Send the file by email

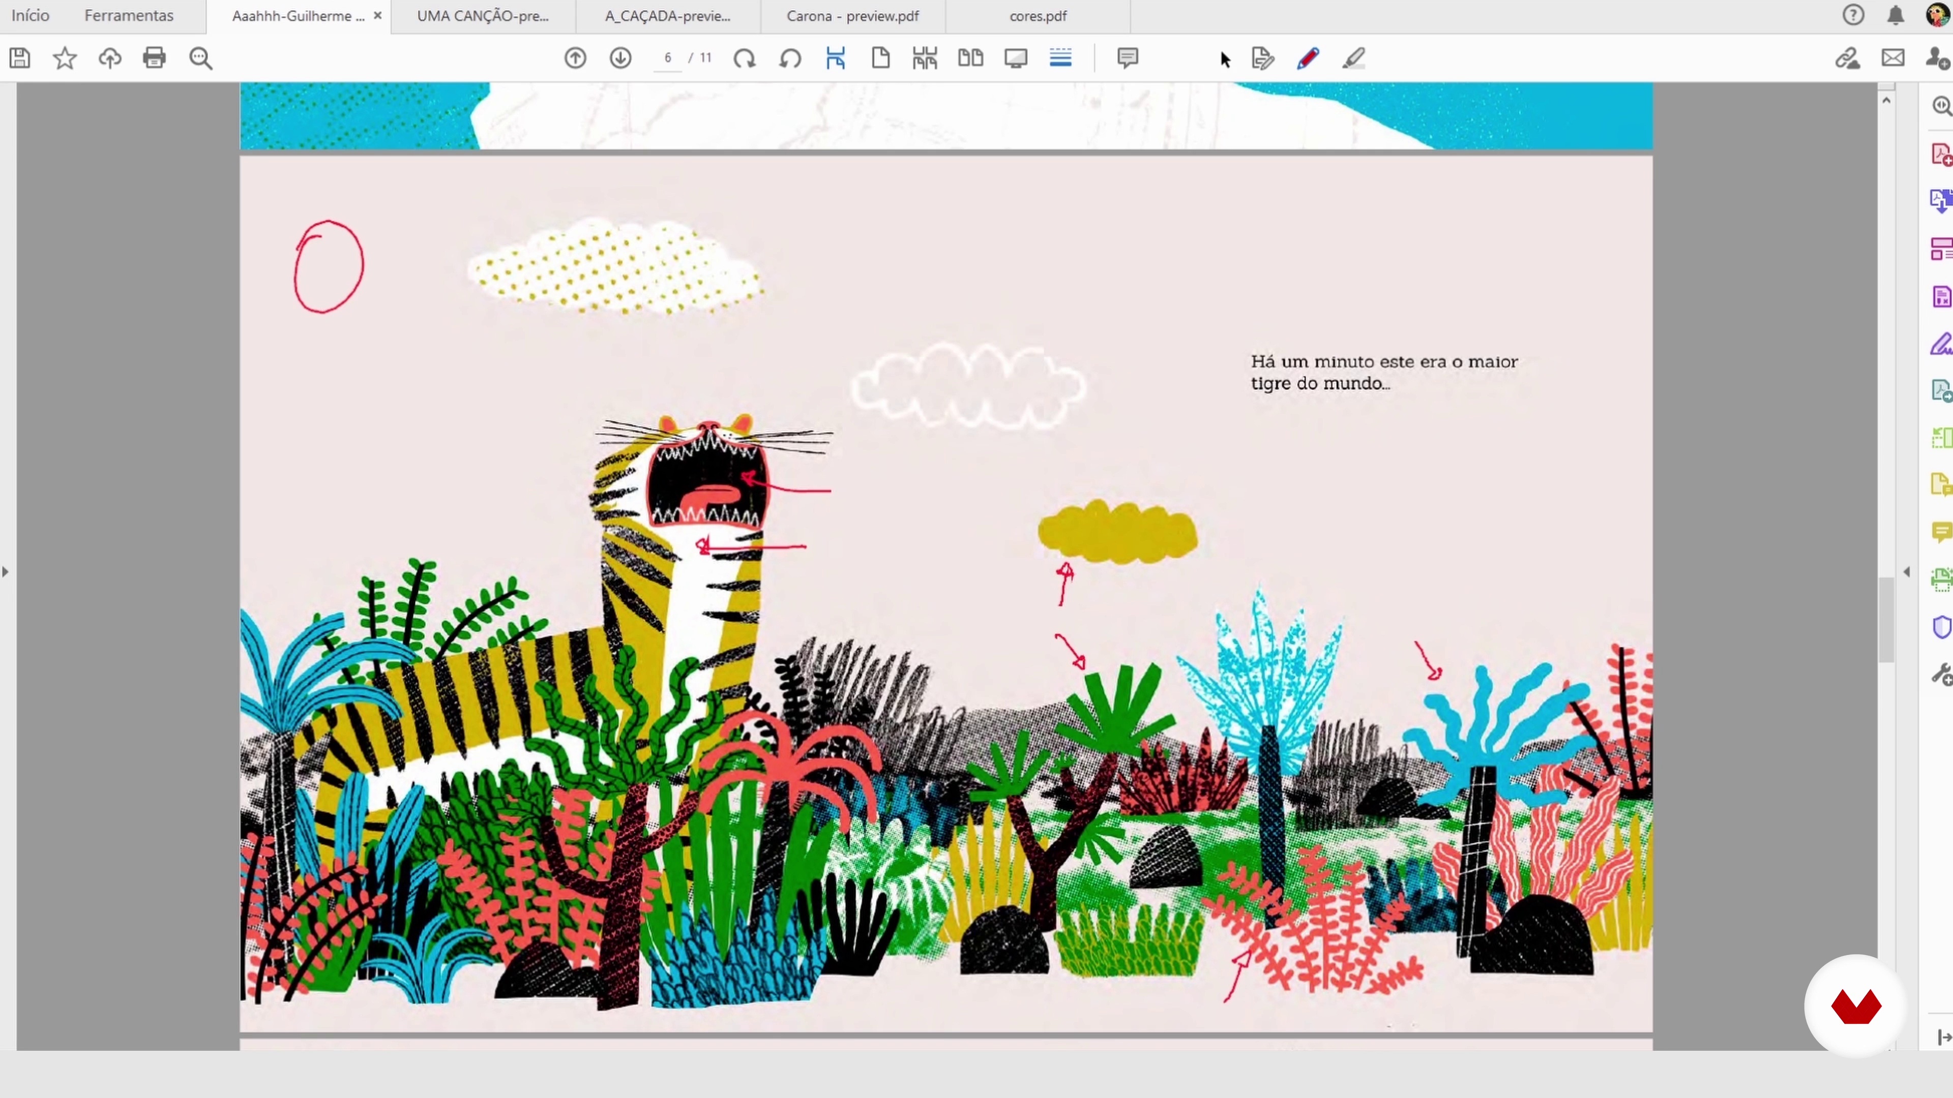[x=1893, y=57]
